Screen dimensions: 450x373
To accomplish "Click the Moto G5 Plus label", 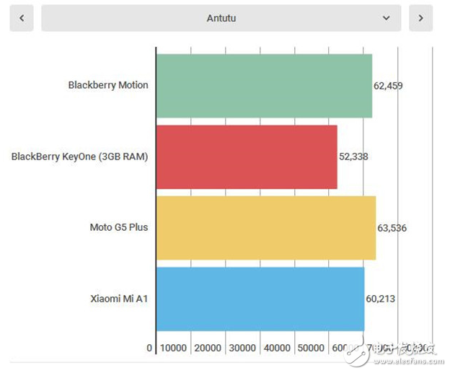I will click(x=119, y=227).
